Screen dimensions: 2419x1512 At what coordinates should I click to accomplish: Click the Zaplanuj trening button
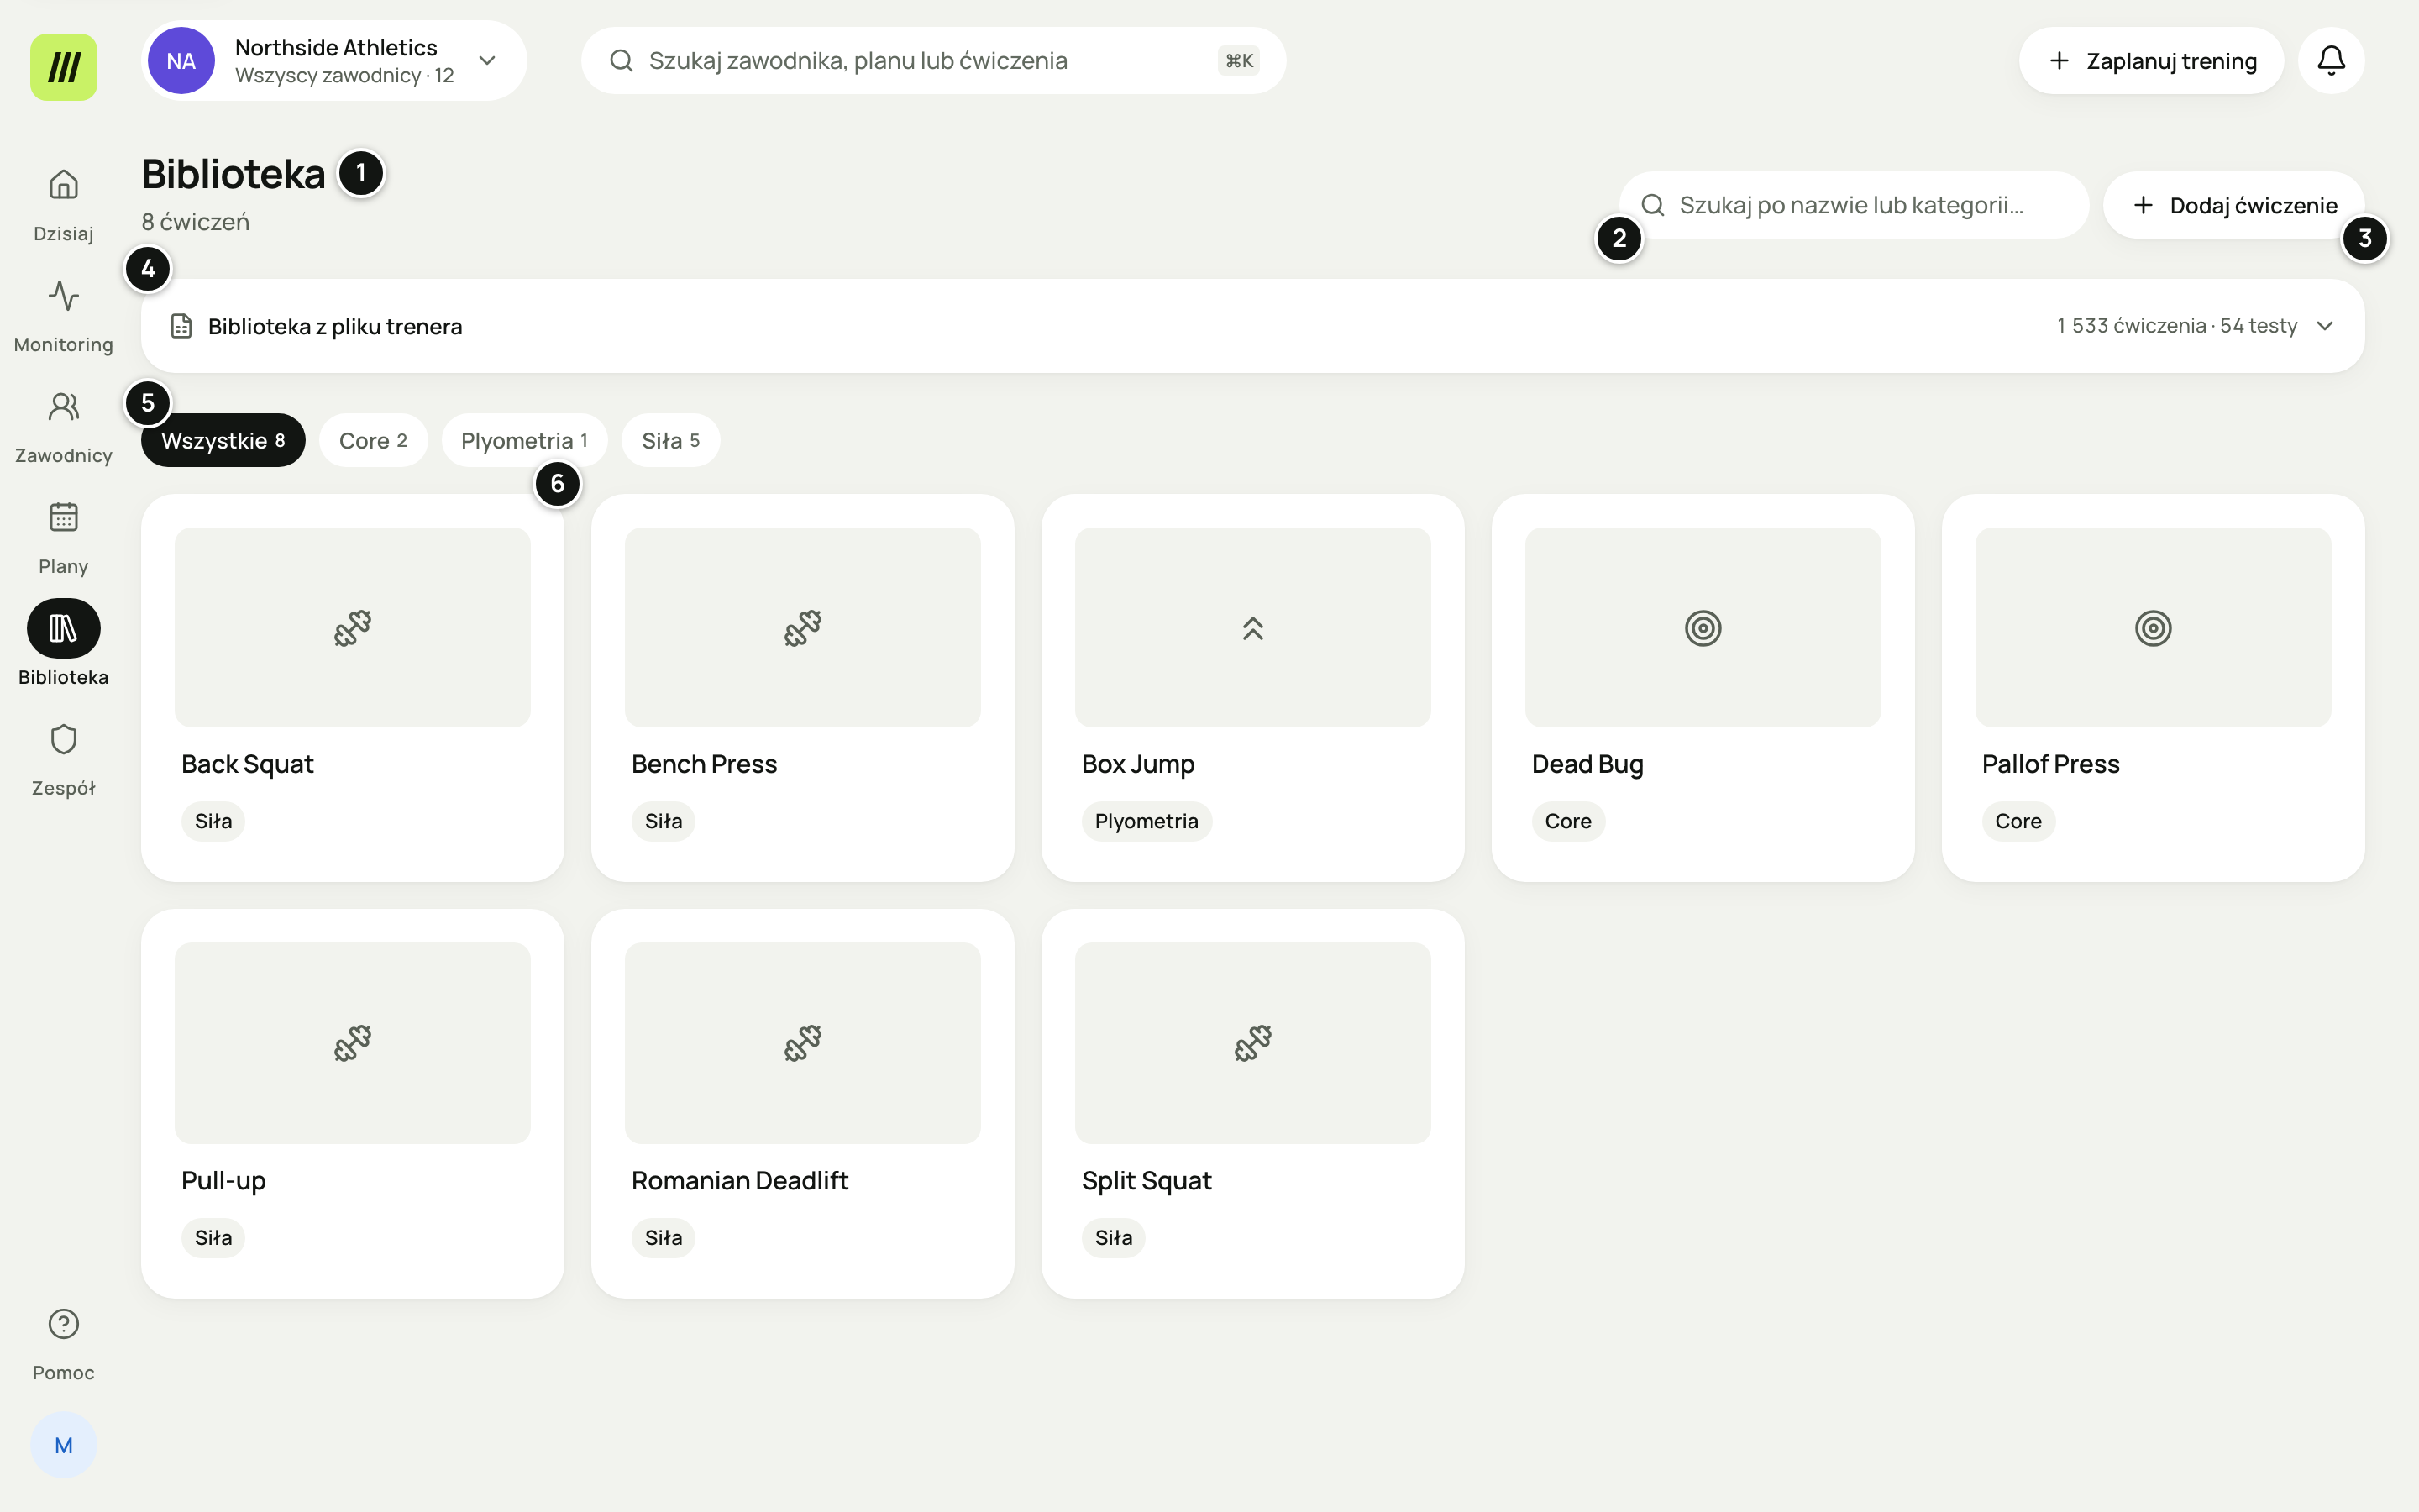point(2151,61)
